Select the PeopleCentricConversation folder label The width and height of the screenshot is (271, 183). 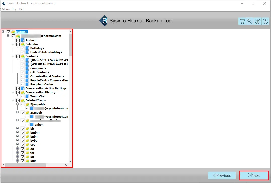[49, 80]
